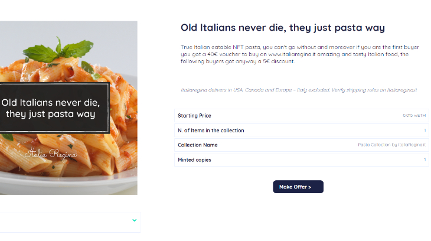
Task: Click the Collection Name row label
Action: [198, 145]
